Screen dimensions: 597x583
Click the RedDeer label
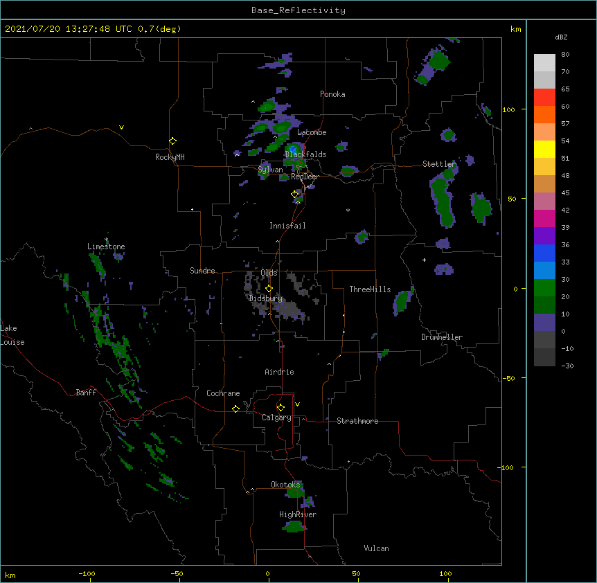point(305,177)
